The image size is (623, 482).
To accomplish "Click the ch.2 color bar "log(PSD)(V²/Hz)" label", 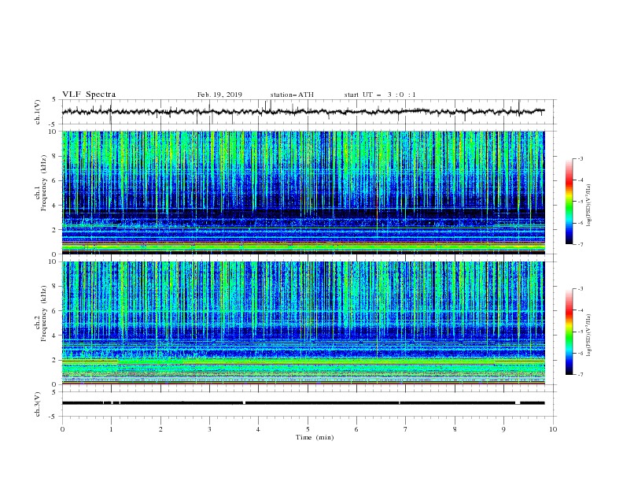I will pos(588,335).
